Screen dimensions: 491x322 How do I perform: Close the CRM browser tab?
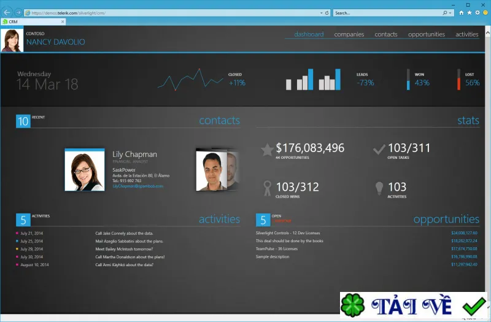[x=63, y=21]
